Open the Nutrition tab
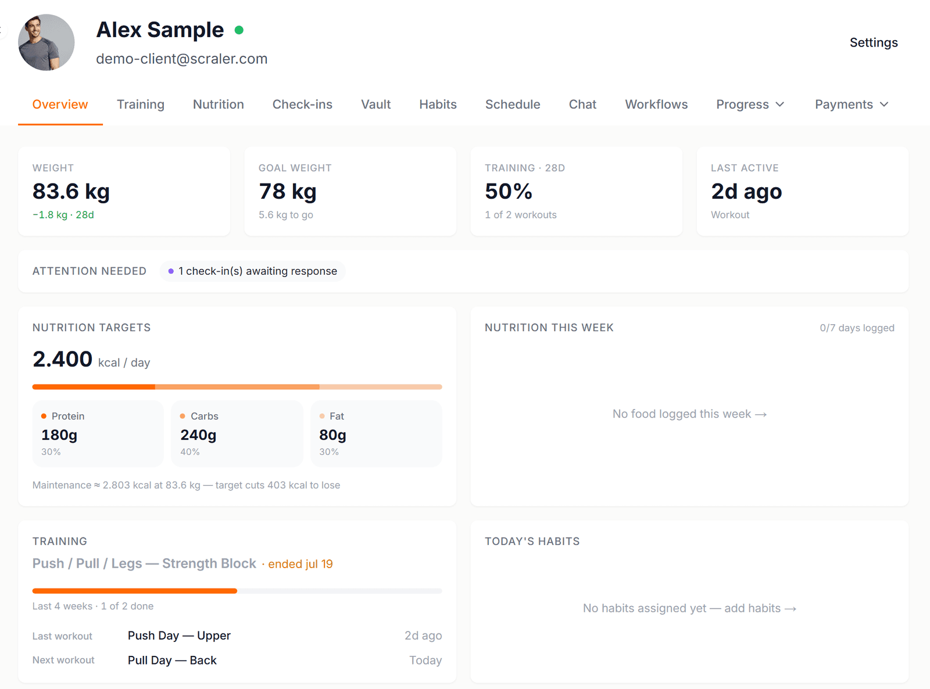This screenshot has width=930, height=689. (x=219, y=105)
